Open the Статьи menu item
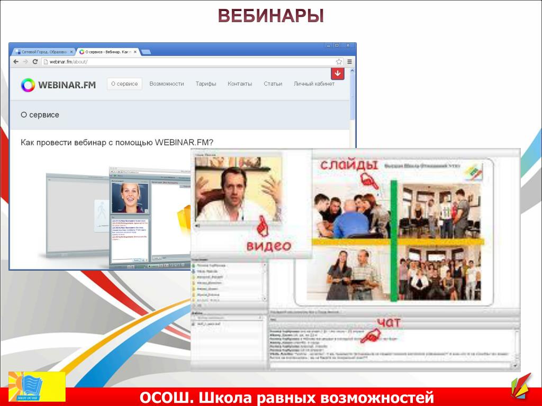Screen dimensions: 542x406 click(x=273, y=84)
